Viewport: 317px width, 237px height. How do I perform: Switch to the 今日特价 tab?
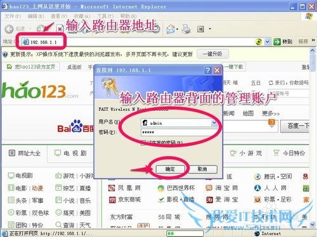pyautogui.click(x=289, y=153)
